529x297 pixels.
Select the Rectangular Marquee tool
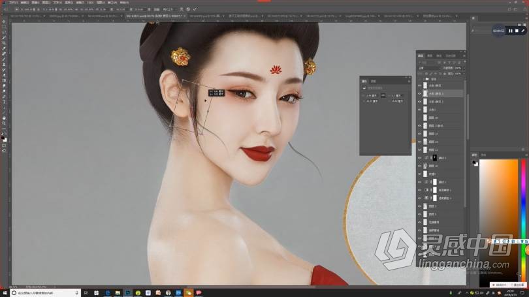pyautogui.click(x=4, y=27)
